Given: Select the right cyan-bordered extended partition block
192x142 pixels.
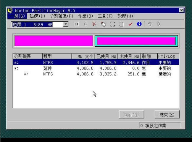Looking at the screenshot, I should [136, 41].
